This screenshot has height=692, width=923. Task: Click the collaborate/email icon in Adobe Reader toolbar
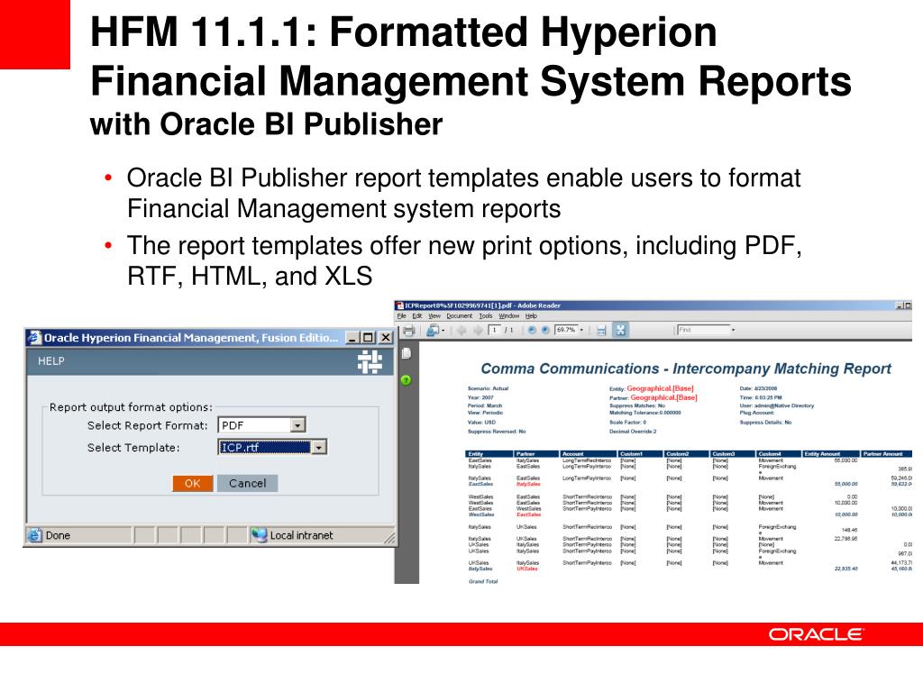pos(433,331)
